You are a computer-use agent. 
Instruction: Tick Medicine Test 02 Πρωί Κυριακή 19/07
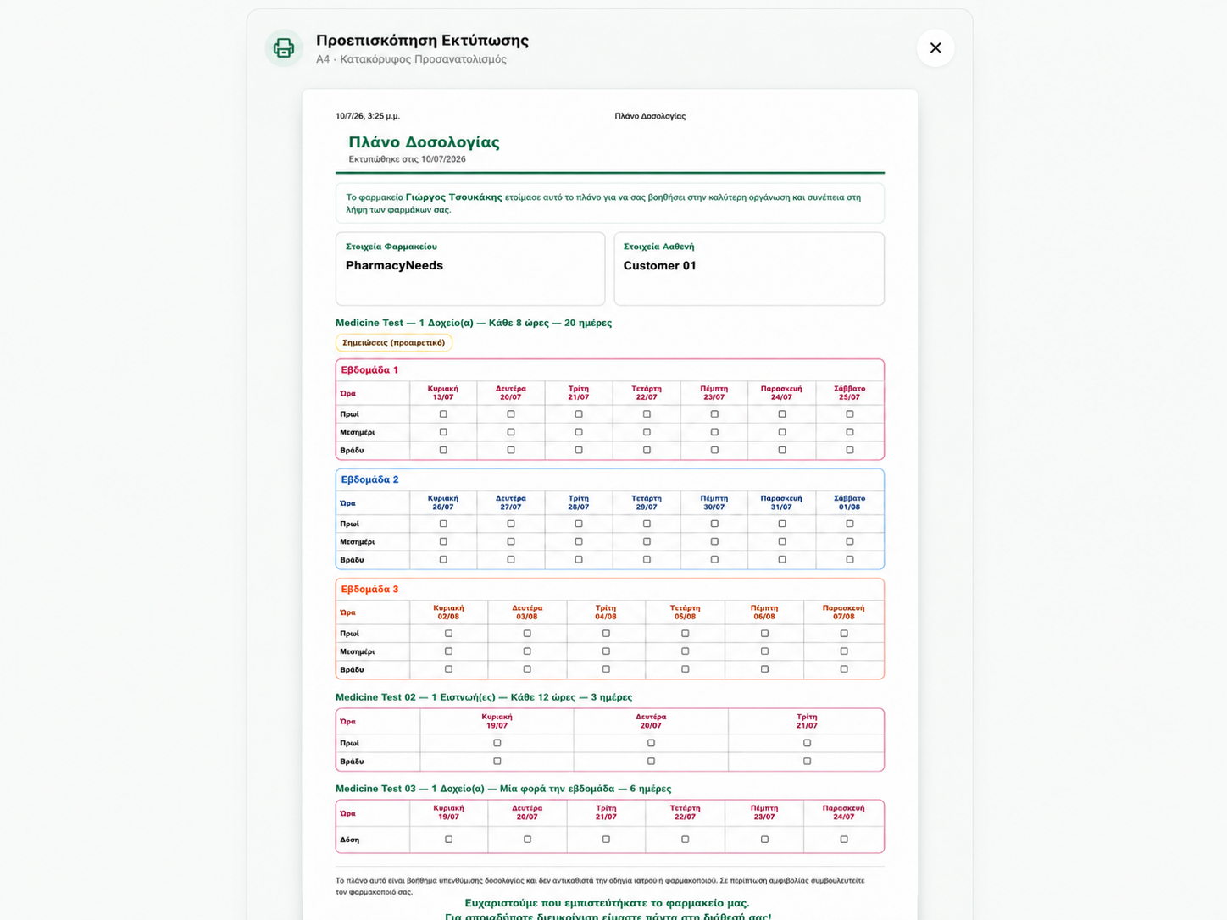click(497, 743)
